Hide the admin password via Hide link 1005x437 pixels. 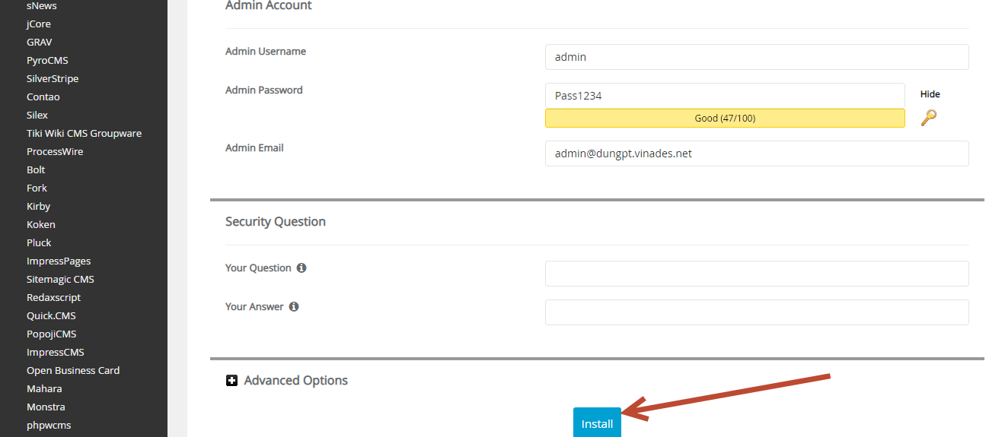pyautogui.click(x=930, y=94)
